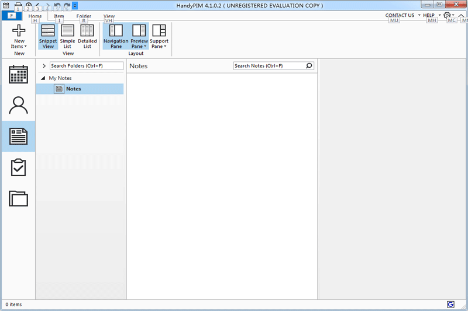This screenshot has width=468, height=311.
Task: Click the redo arrow in quick access toolbar
Action: tap(67, 5)
